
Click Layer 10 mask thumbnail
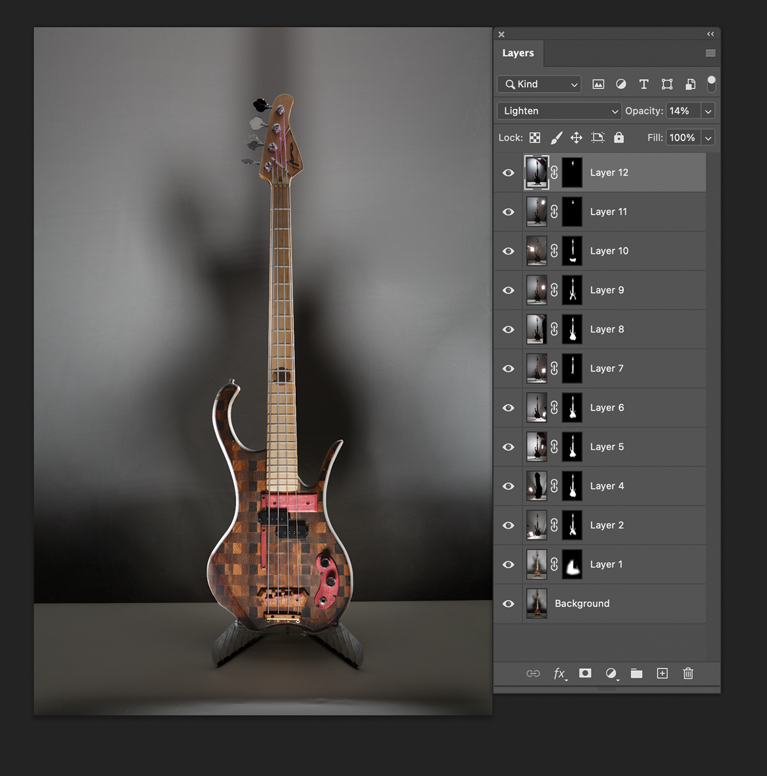[x=572, y=251]
